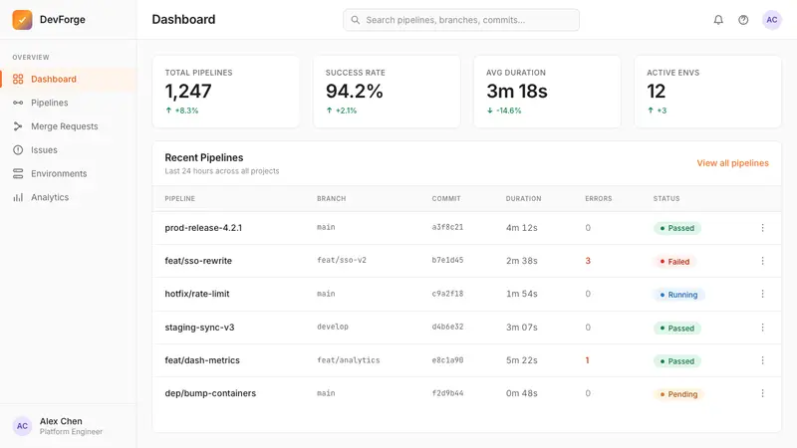Image resolution: width=797 pixels, height=448 pixels.
Task: Click commit hash b7e1d45
Action: coord(447,260)
